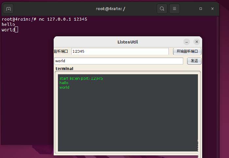The image size is (229, 158).
Task: Click the ListenUtil terminal output area
Action: click(128, 113)
